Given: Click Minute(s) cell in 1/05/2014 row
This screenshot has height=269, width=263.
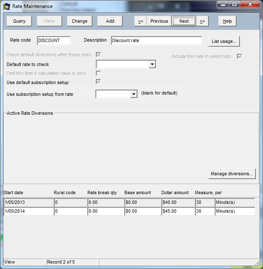Looking at the screenshot, I should click(x=235, y=211).
